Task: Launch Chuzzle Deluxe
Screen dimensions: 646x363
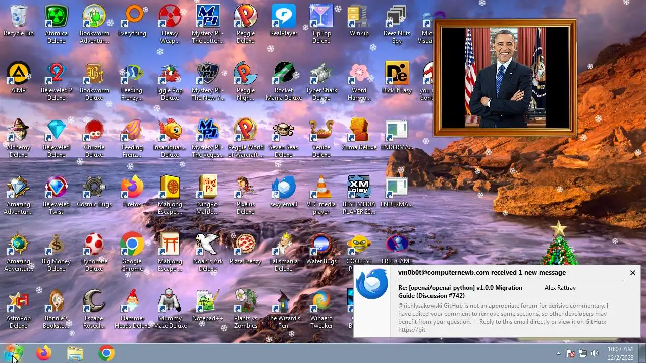Action: point(94,138)
